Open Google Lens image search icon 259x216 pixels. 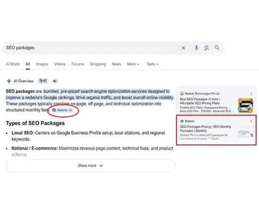[207, 48]
